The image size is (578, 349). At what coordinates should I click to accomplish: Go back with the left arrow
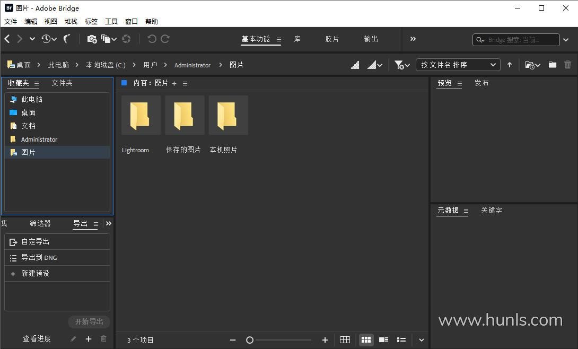7,39
